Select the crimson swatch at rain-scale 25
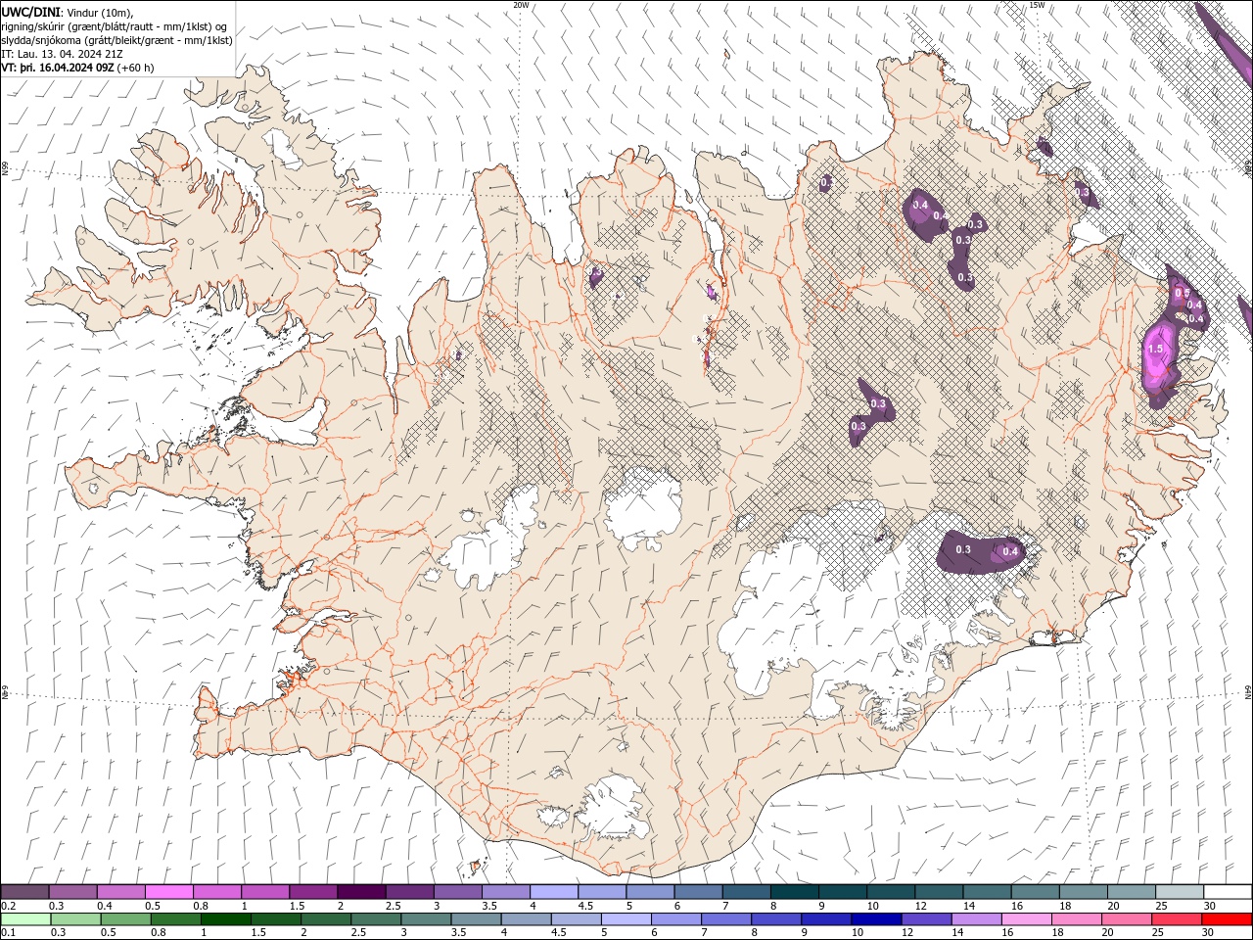 pos(1176,919)
